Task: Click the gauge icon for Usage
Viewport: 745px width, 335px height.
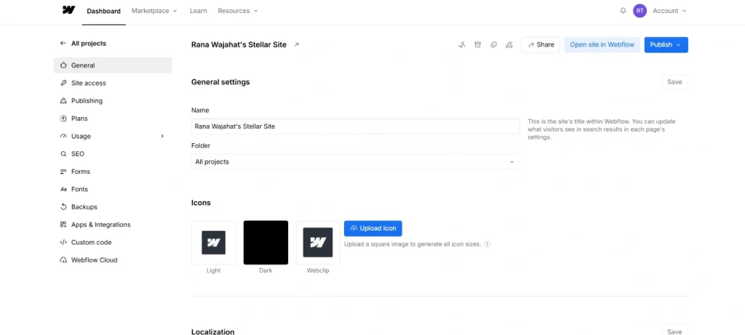Action: (x=63, y=136)
